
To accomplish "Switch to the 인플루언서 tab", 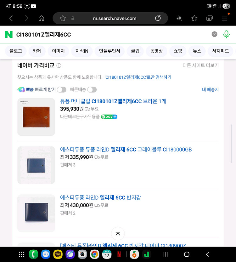I will [x=110, y=51].
